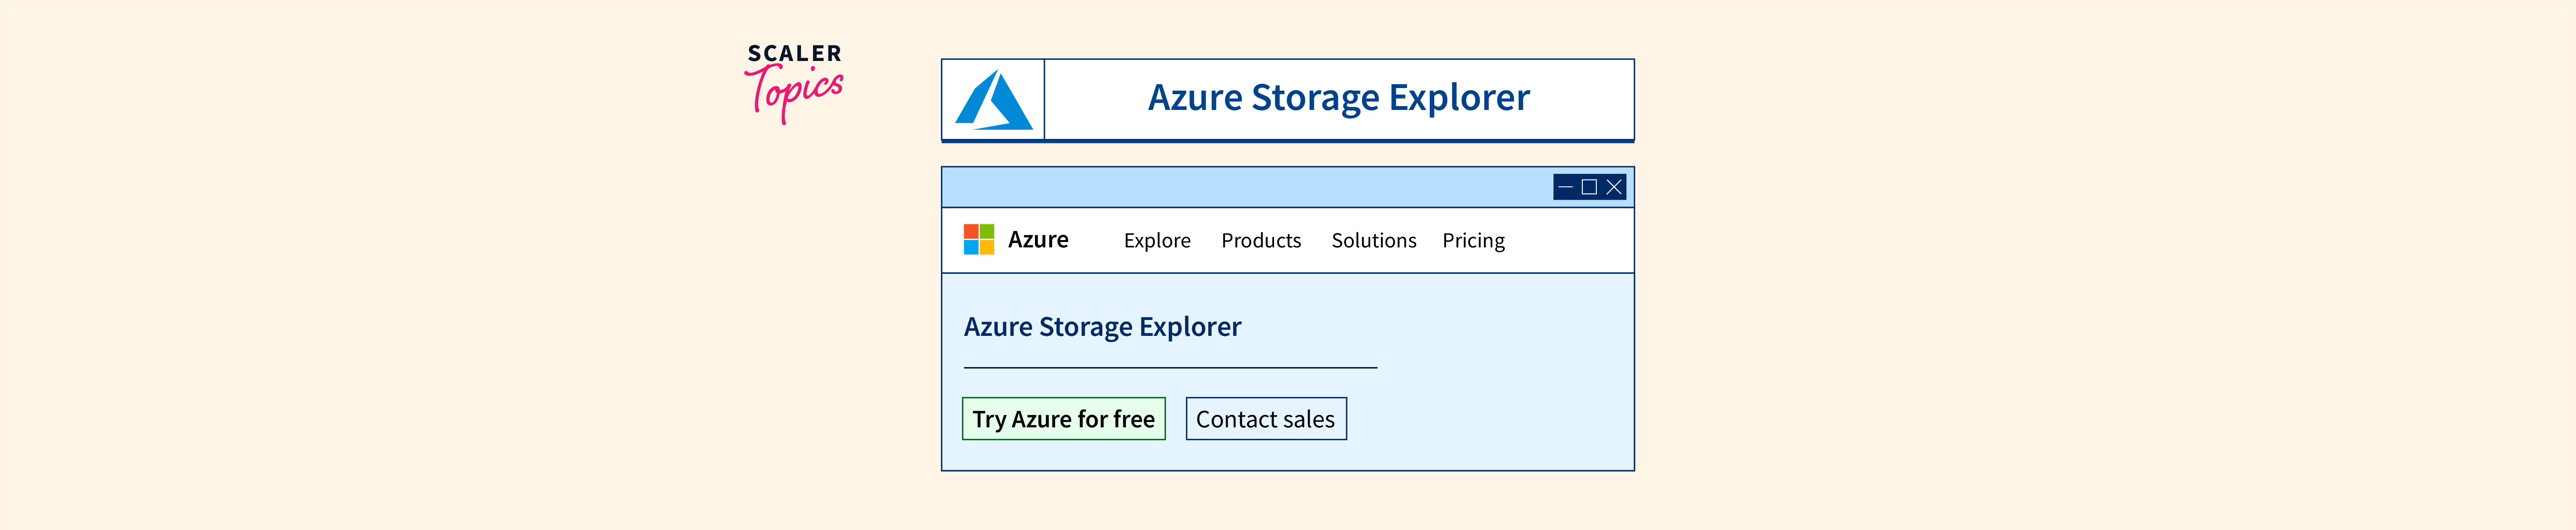2576x530 pixels.
Task: Minimize the Azure browser window
Action: point(1565,187)
